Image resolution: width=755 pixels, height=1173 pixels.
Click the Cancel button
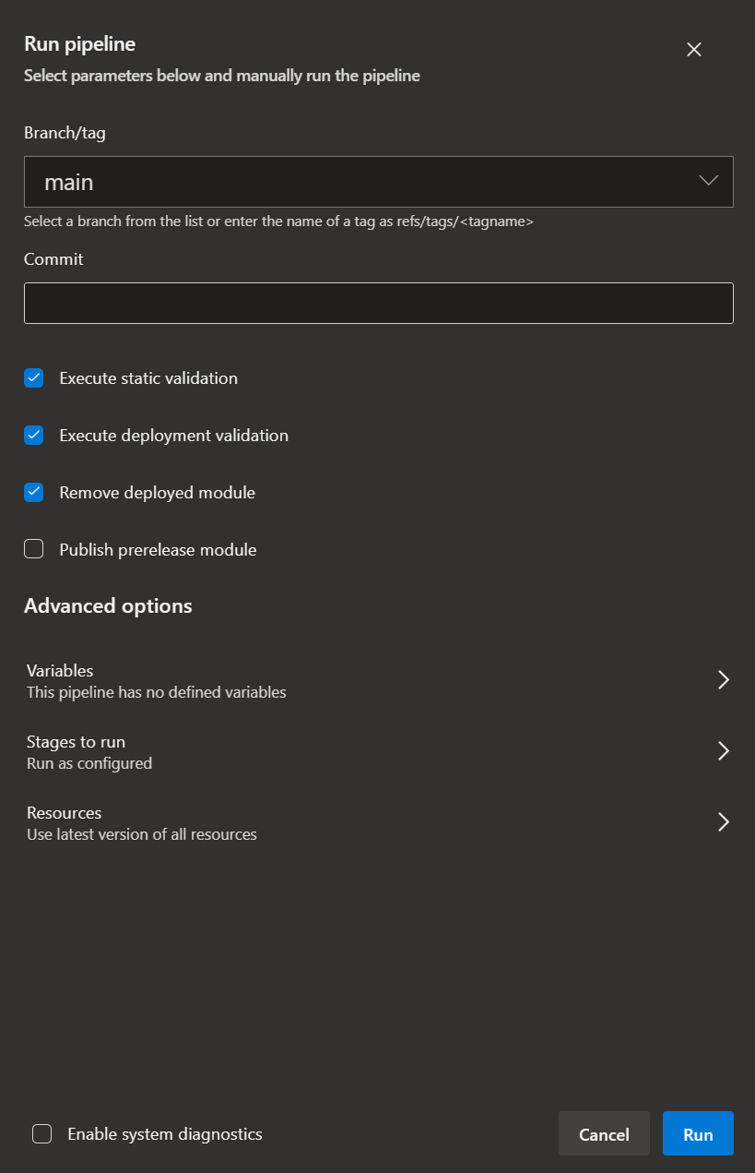tap(604, 1134)
